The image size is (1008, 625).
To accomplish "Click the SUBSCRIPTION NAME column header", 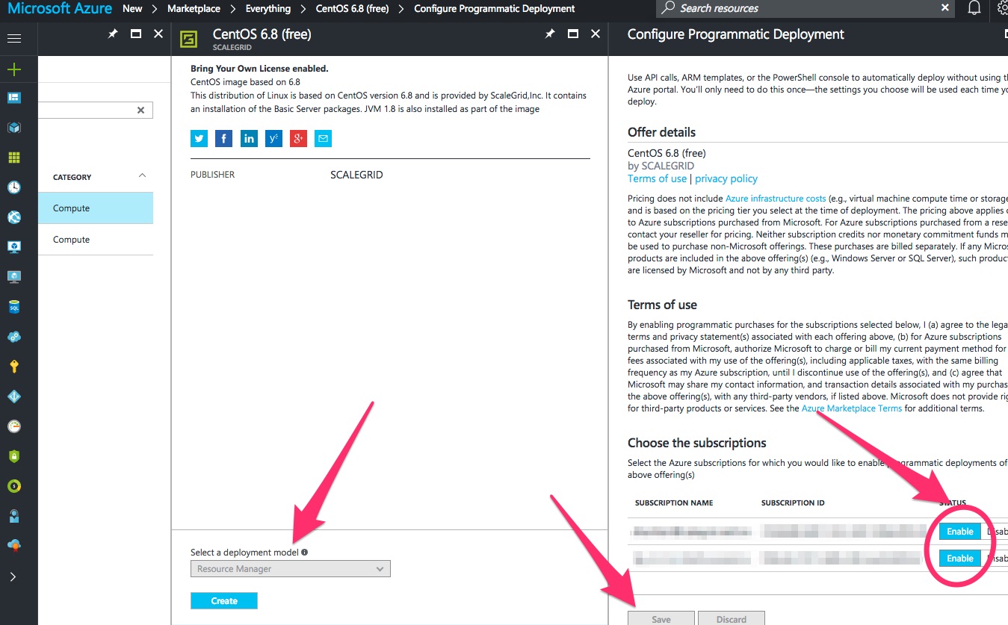I will click(x=674, y=503).
